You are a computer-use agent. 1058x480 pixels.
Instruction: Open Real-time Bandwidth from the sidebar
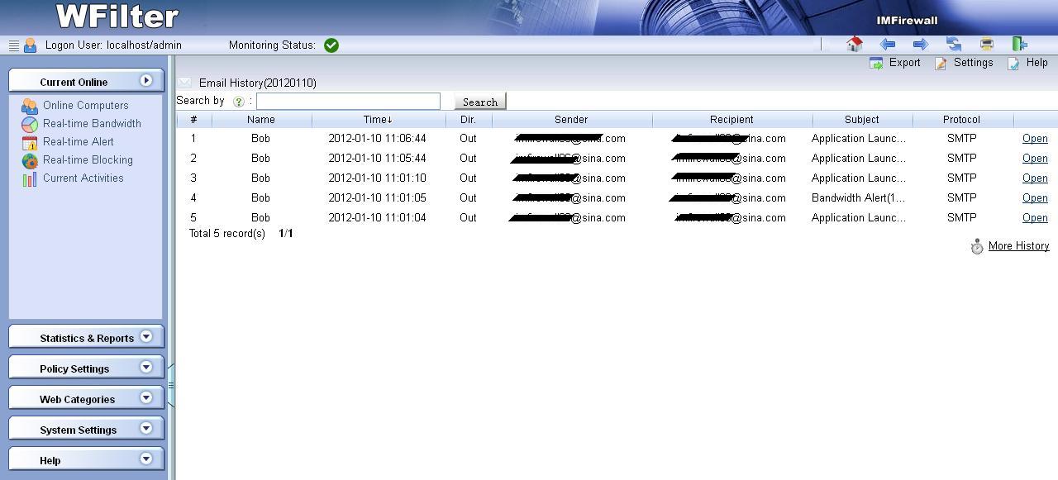(92, 124)
